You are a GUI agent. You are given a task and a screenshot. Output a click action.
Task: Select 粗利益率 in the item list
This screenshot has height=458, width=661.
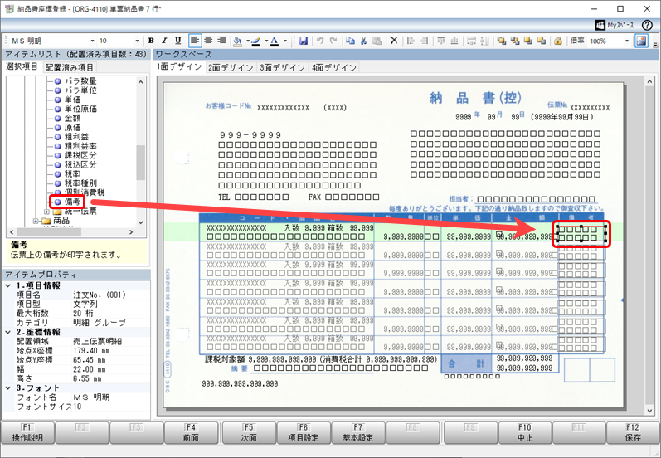coord(80,146)
